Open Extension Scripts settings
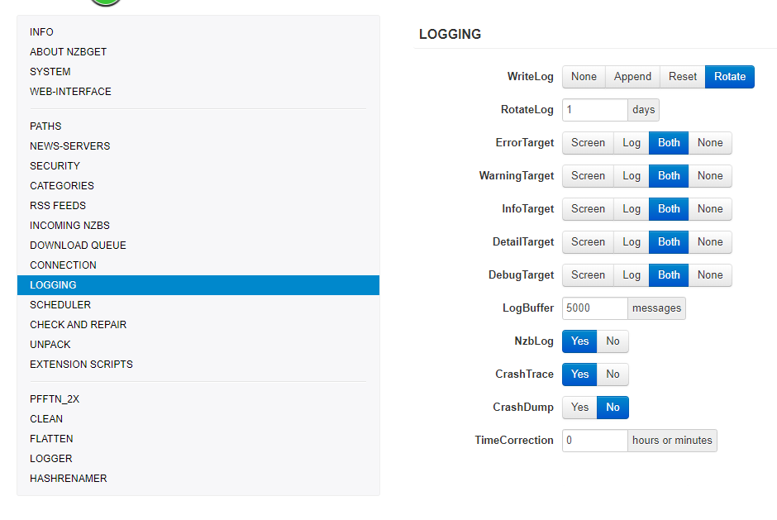The height and width of the screenshot is (520, 777). tap(81, 365)
